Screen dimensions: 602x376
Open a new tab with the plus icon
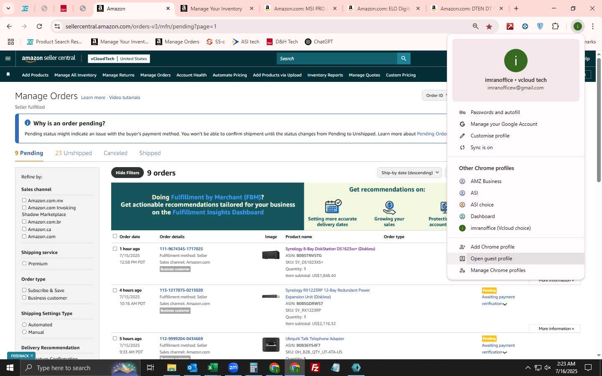[x=516, y=8]
